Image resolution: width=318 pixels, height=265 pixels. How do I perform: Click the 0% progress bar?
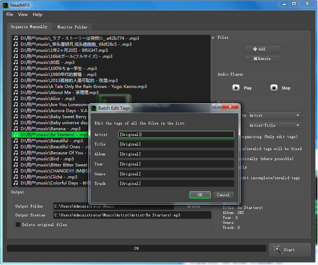click(136, 248)
